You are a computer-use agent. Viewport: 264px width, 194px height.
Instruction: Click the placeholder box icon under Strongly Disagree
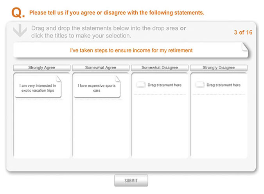(200, 85)
